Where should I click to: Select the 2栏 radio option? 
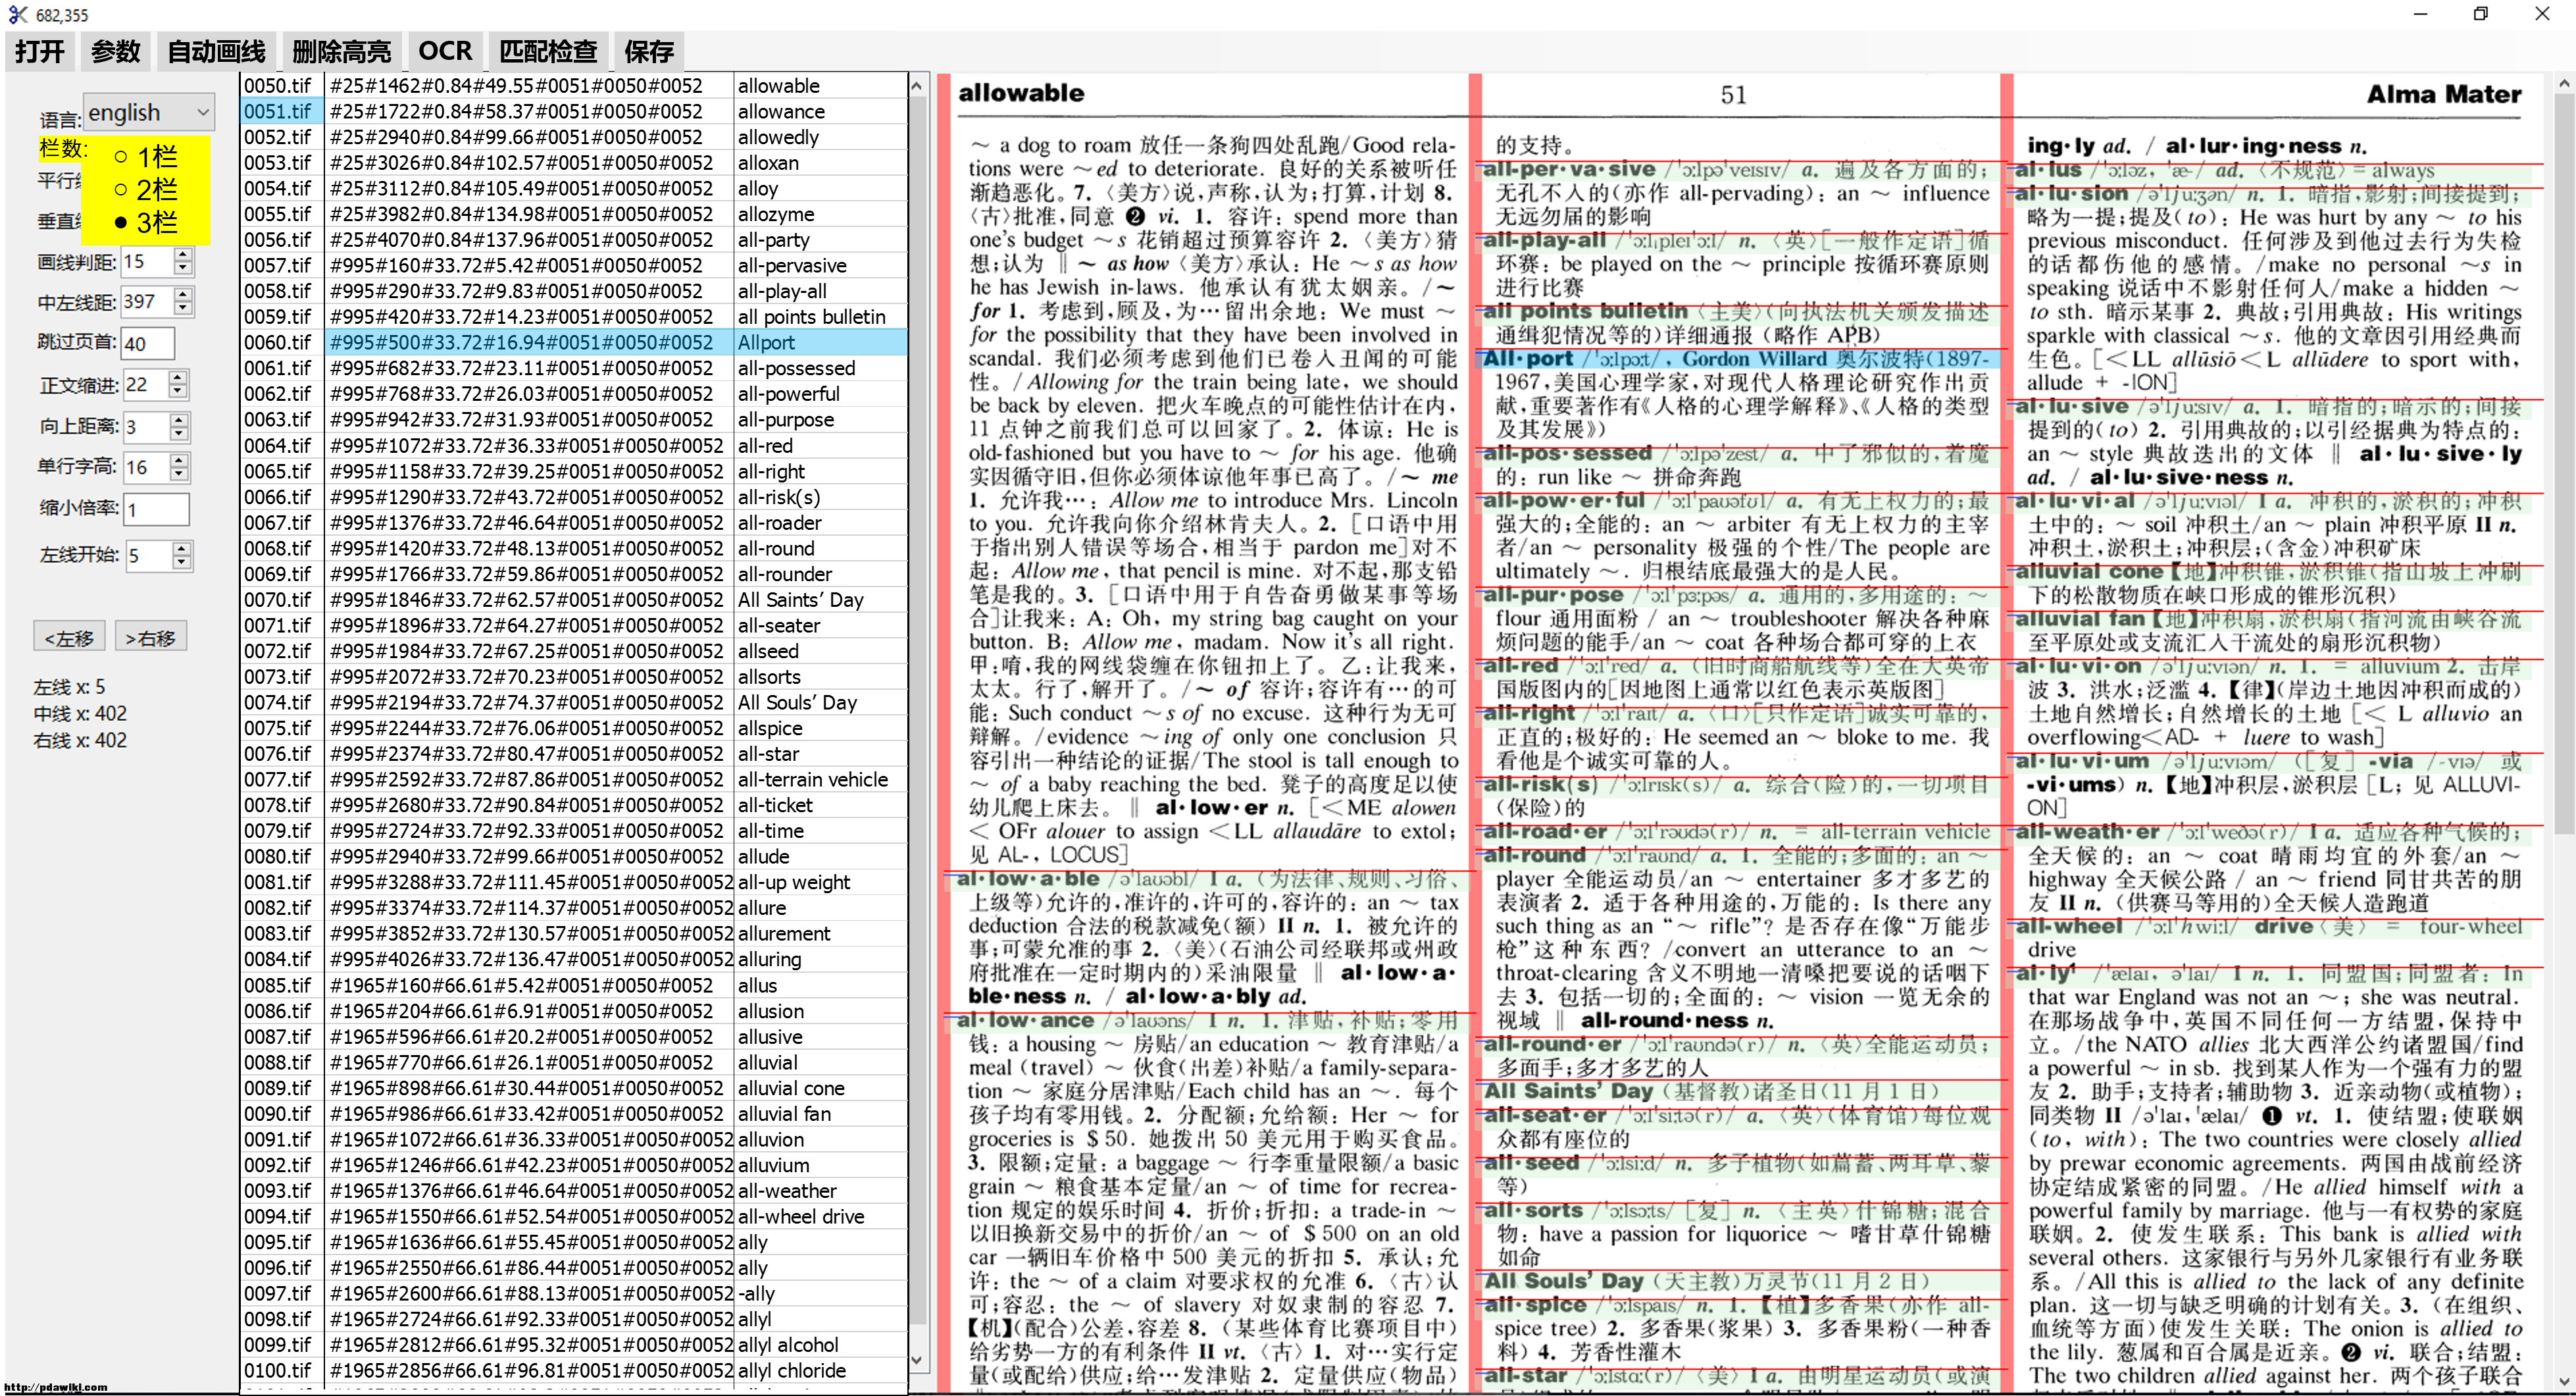pyautogui.click(x=146, y=189)
